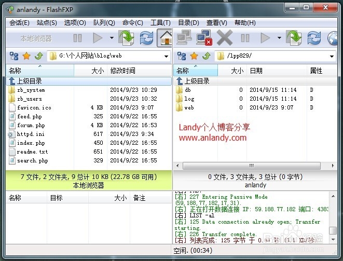
Task: Click the abort large X icon
Action: pos(225,38)
